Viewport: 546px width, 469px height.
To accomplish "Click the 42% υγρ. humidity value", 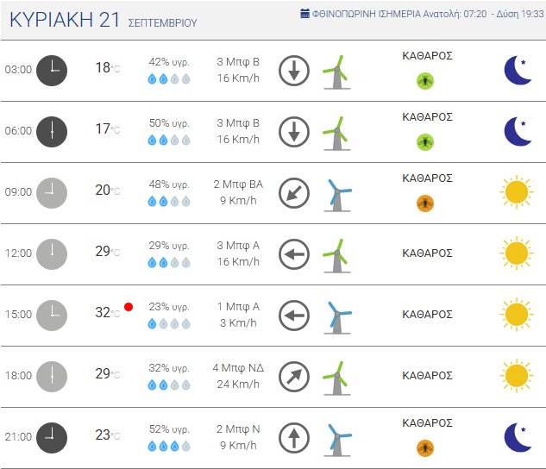I will (169, 62).
